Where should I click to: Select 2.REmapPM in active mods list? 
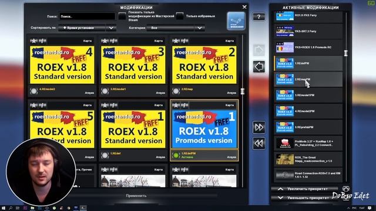pyautogui.click(x=308, y=79)
